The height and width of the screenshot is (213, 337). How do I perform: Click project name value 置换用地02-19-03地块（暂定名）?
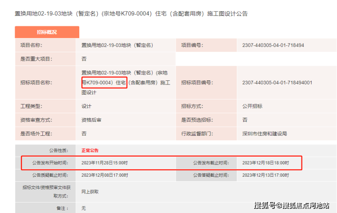click(x=117, y=45)
